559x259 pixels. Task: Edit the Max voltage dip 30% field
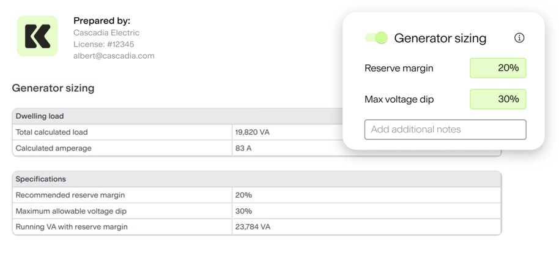(x=498, y=99)
